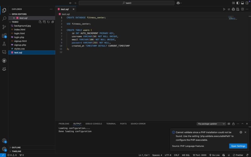Toggle output scroll lock icon

(x=233, y=124)
